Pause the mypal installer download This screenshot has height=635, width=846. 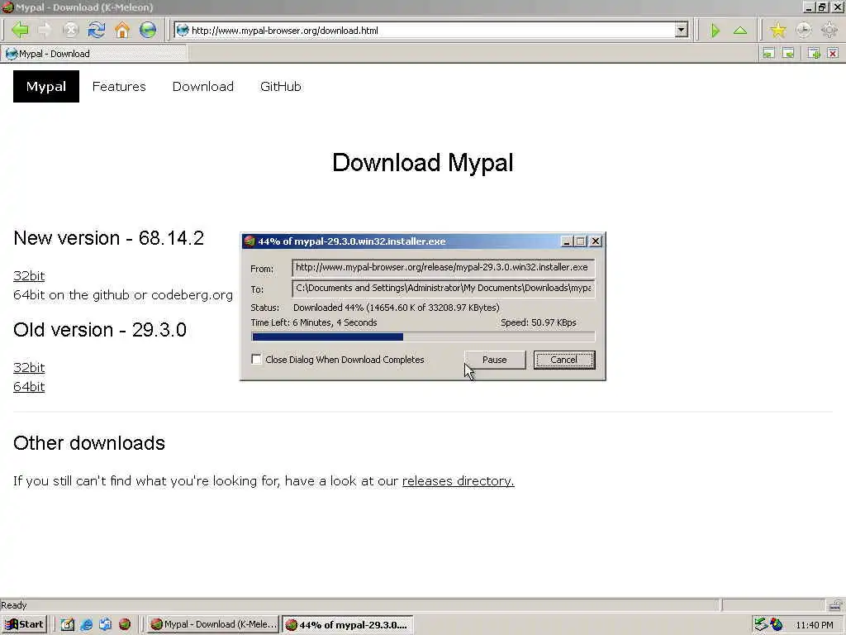(495, 360)
